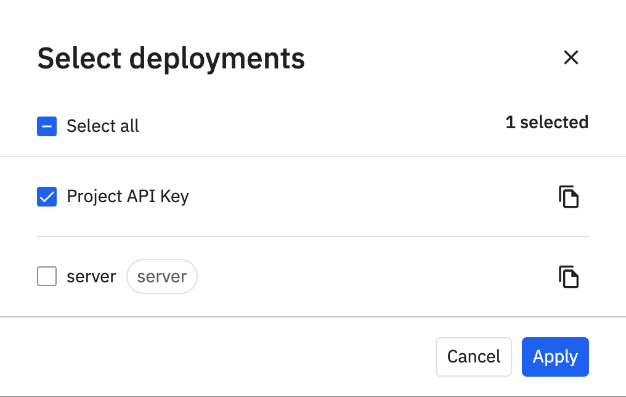Cancel the deployment selection

(x=473, y=356)
